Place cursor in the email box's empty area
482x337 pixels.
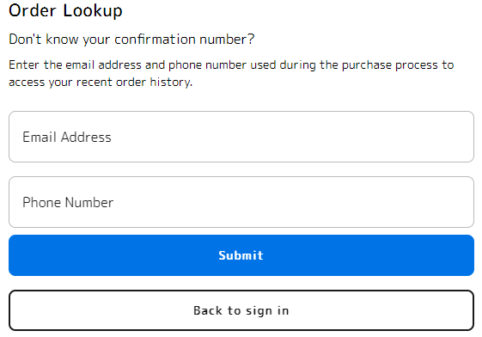(292, 137)
